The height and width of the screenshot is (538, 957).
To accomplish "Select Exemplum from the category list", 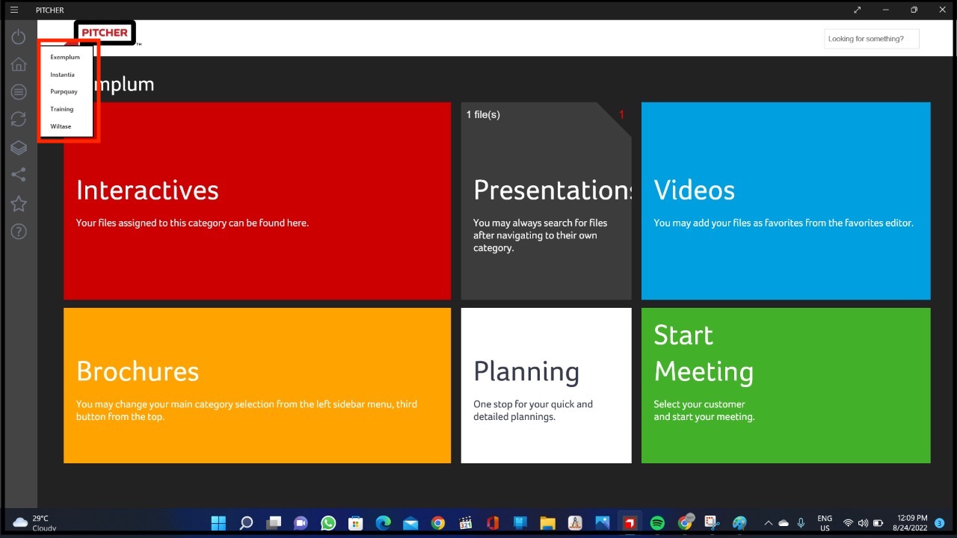I will point(65,57).
